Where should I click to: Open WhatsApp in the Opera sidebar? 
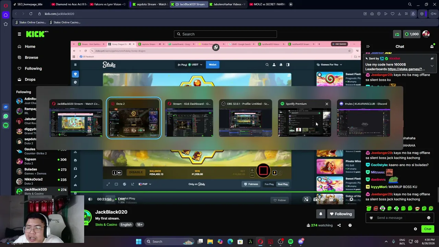(5, 116)
